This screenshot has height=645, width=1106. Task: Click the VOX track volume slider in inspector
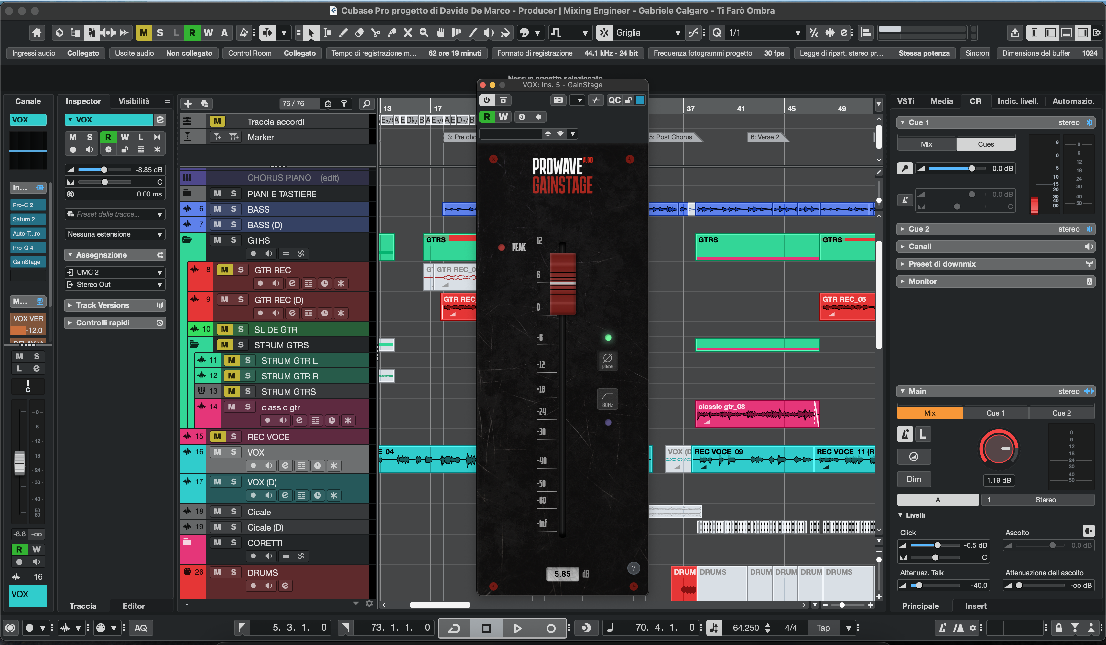point(104,170)
